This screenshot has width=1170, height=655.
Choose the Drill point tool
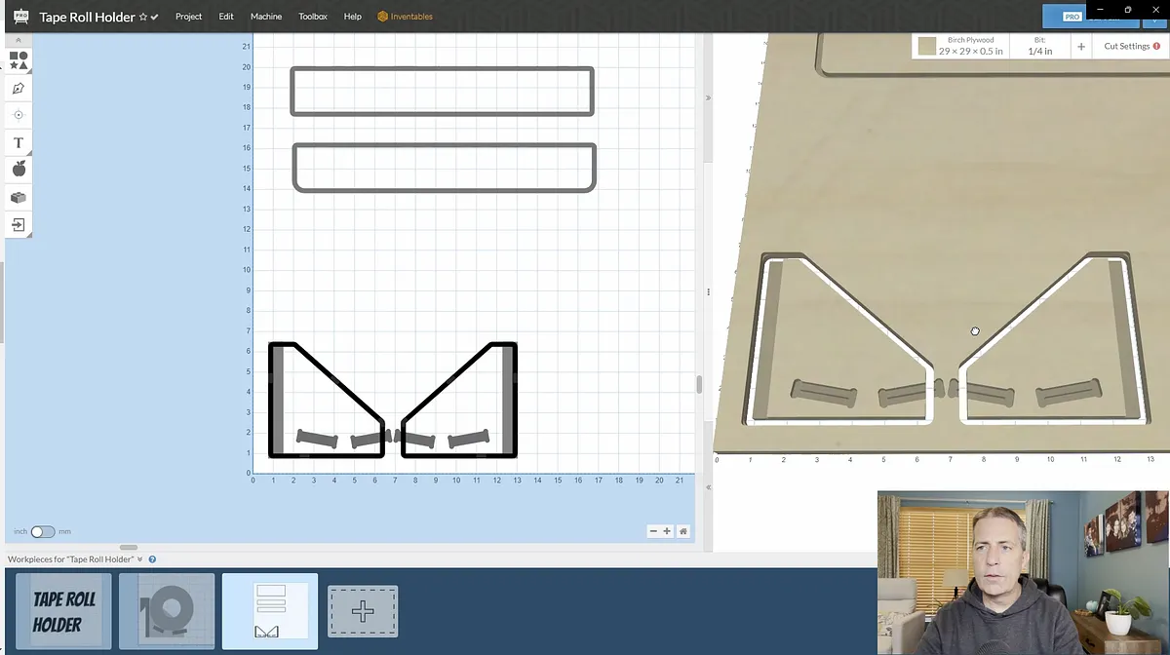coord(18,115)
